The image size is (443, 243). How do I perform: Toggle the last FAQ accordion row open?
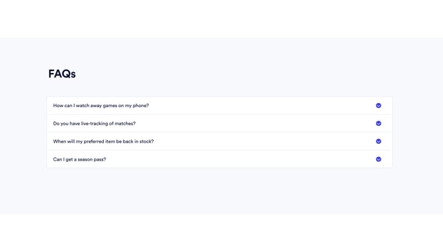coord(220,159)
